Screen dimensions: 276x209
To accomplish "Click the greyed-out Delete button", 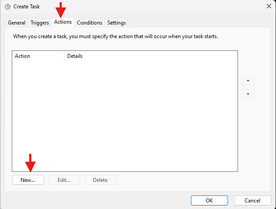I will 100,180.
